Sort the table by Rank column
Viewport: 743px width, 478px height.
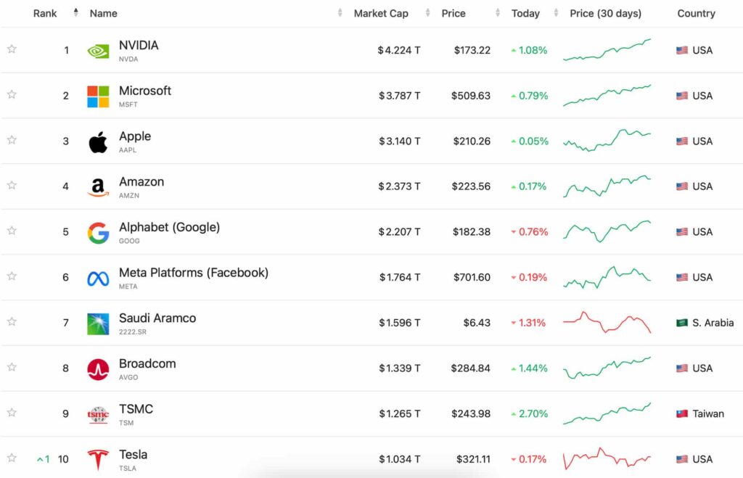click(45, 13)
